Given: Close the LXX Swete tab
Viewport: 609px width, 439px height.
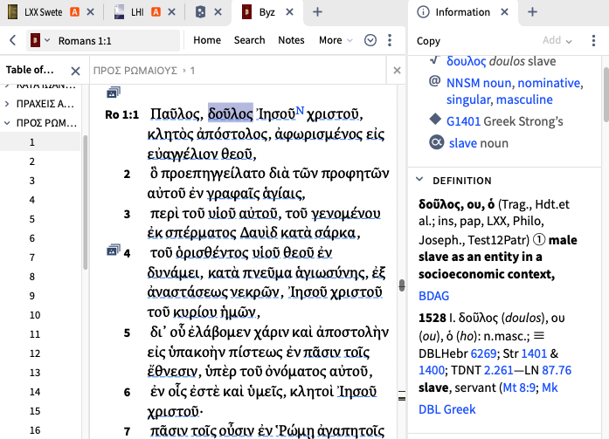Looking at the screenshot, I should 91,12.
